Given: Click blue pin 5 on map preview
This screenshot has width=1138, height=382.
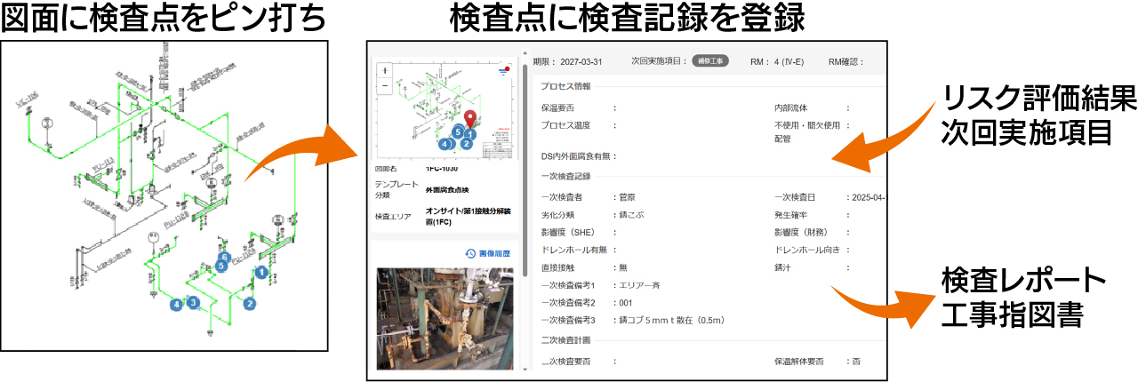Looking at the screenshot, I should (458, 131).
